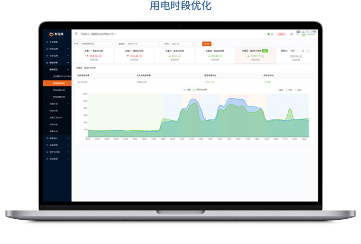Viewport: 361px width, 244px height.
Task: Open the 设备工况分析 sidebar item
Action: 57,118
